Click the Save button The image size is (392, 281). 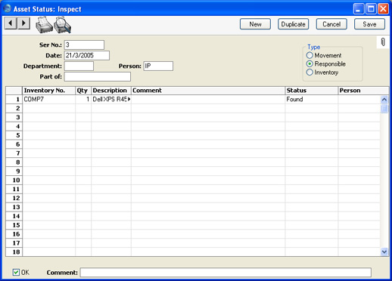pos(369,24)
